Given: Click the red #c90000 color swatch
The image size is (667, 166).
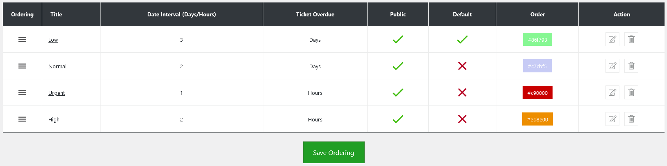Looking at the screenshot, I should pyautogui.click(x=537, y=92).
